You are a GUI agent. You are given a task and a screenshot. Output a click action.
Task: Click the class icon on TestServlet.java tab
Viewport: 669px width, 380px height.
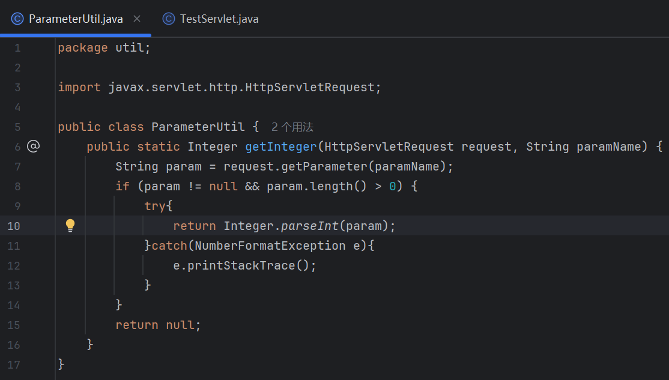coord(169,19)
